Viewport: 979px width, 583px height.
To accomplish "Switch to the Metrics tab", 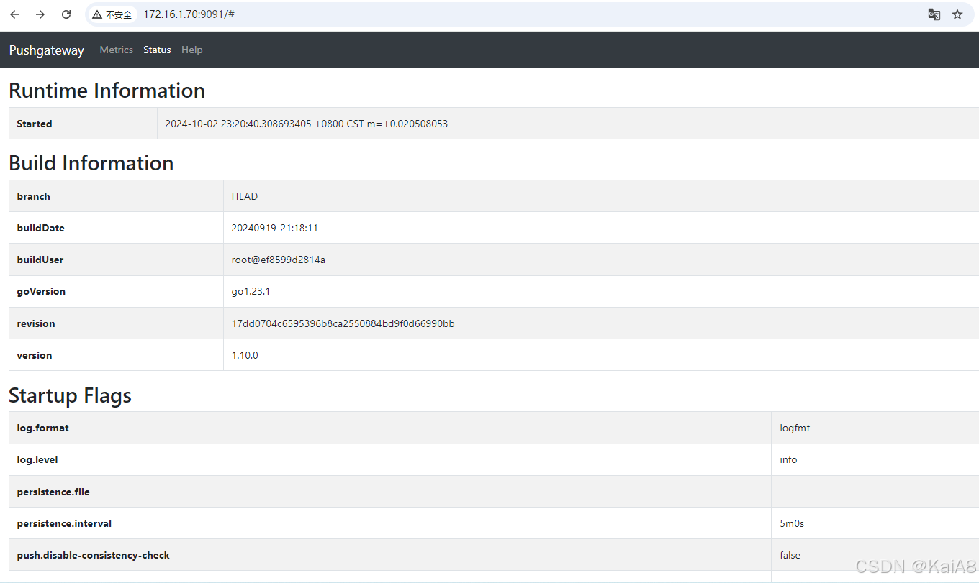I will (x=117, y=50).
